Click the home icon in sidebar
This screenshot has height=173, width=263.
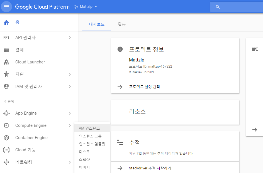click(x=6, y=22)
